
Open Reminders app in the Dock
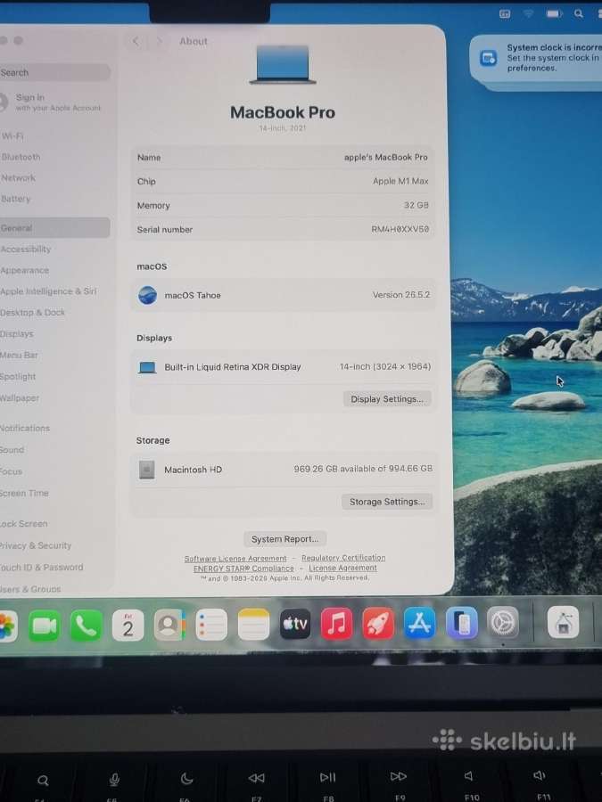click(x=211, y=625)
